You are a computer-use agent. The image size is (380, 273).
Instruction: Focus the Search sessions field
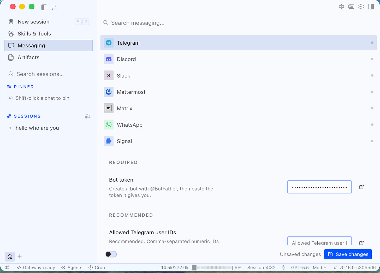click(x=49, y=74)
